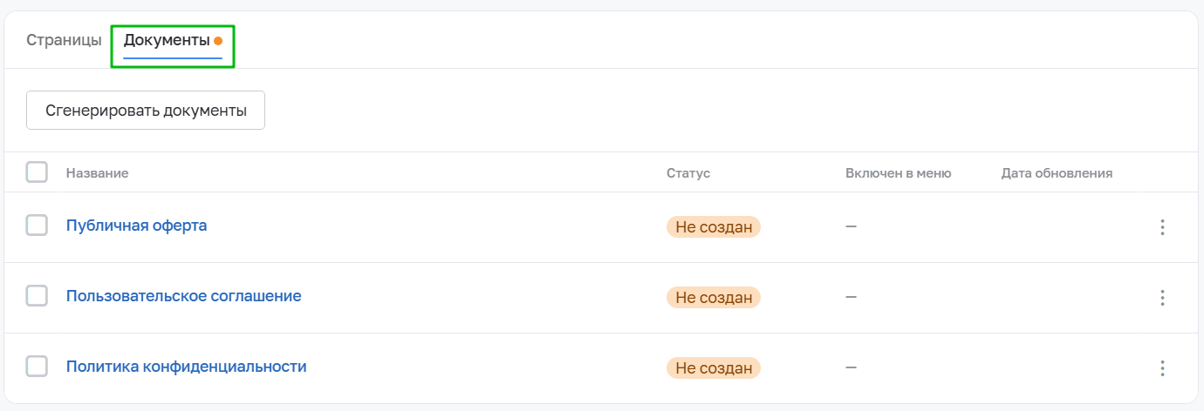This screenshot has width=1204, height=411.
Task: Open the Пользовательское соглашение document link
Action: click(x=183, y=296)
